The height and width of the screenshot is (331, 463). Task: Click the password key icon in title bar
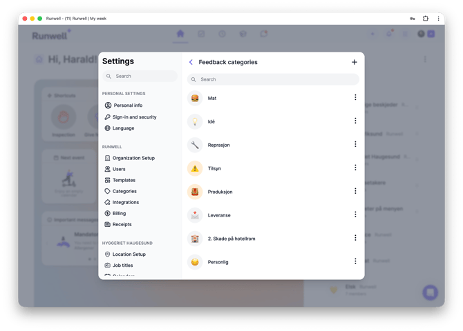413,19
